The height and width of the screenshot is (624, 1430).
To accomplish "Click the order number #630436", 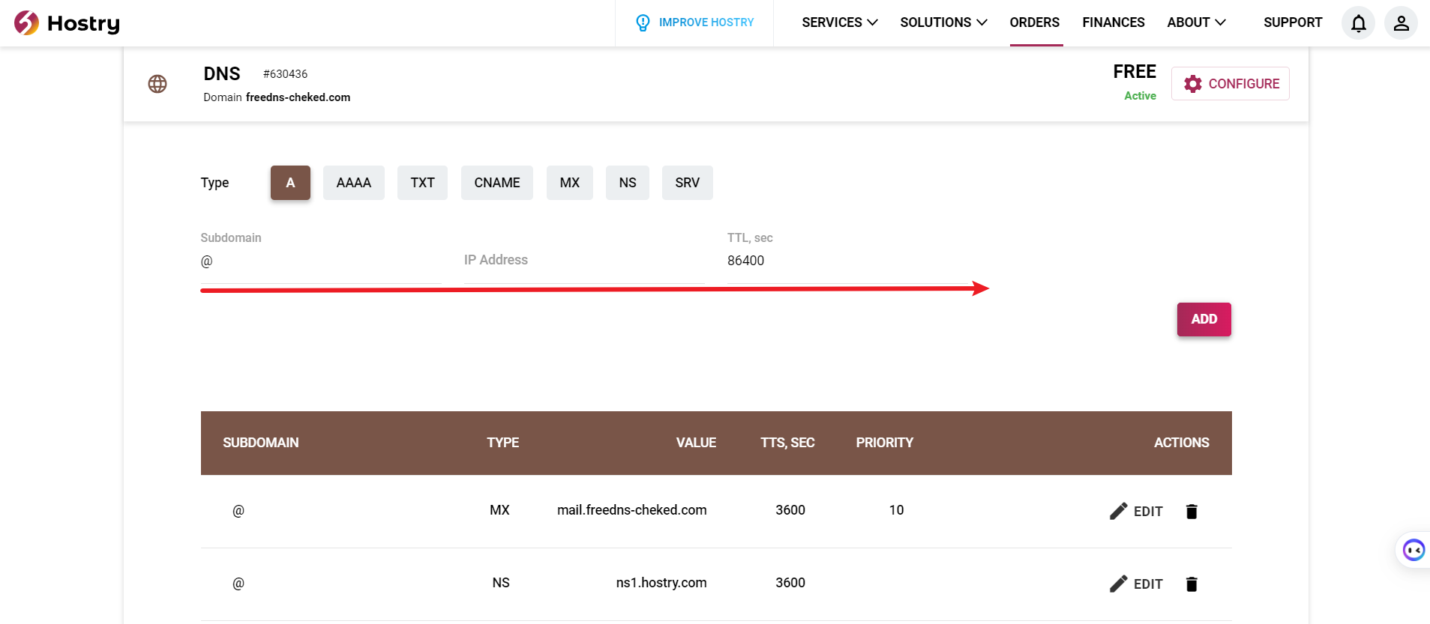I will (x=286, y=74).
